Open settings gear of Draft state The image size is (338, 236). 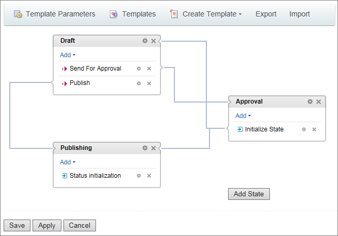(145, 41)
